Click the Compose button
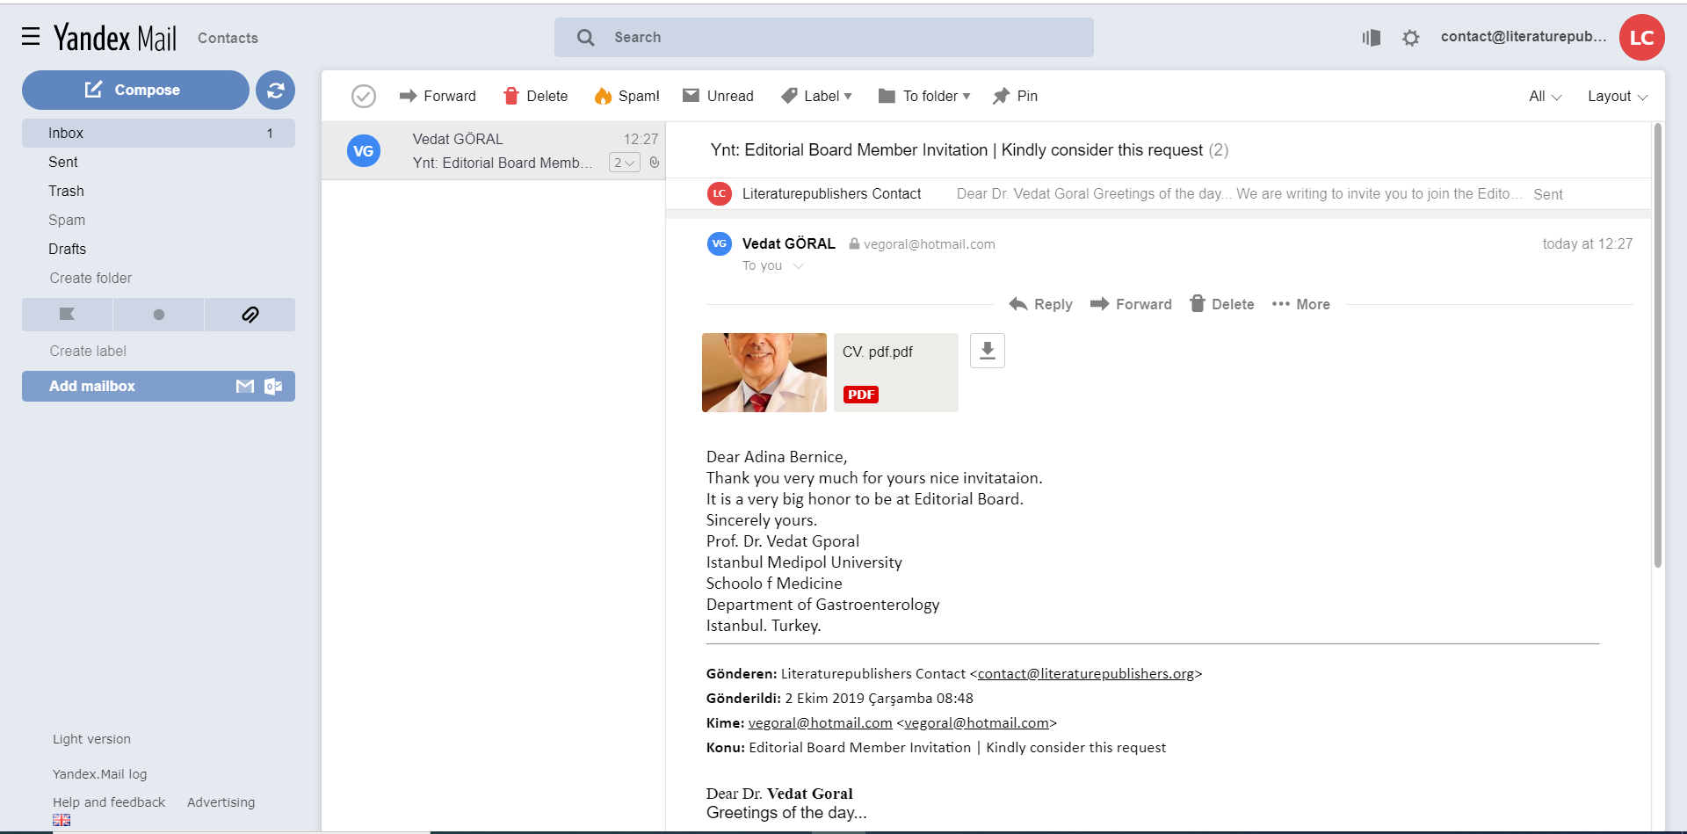Viewport: 1687px width, 834px height. [135, 90]
